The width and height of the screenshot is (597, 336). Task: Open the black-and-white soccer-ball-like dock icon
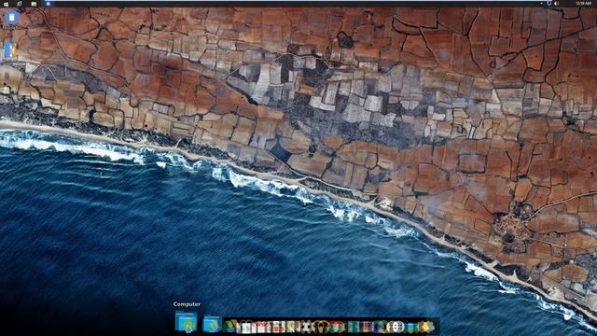(307, 327)
